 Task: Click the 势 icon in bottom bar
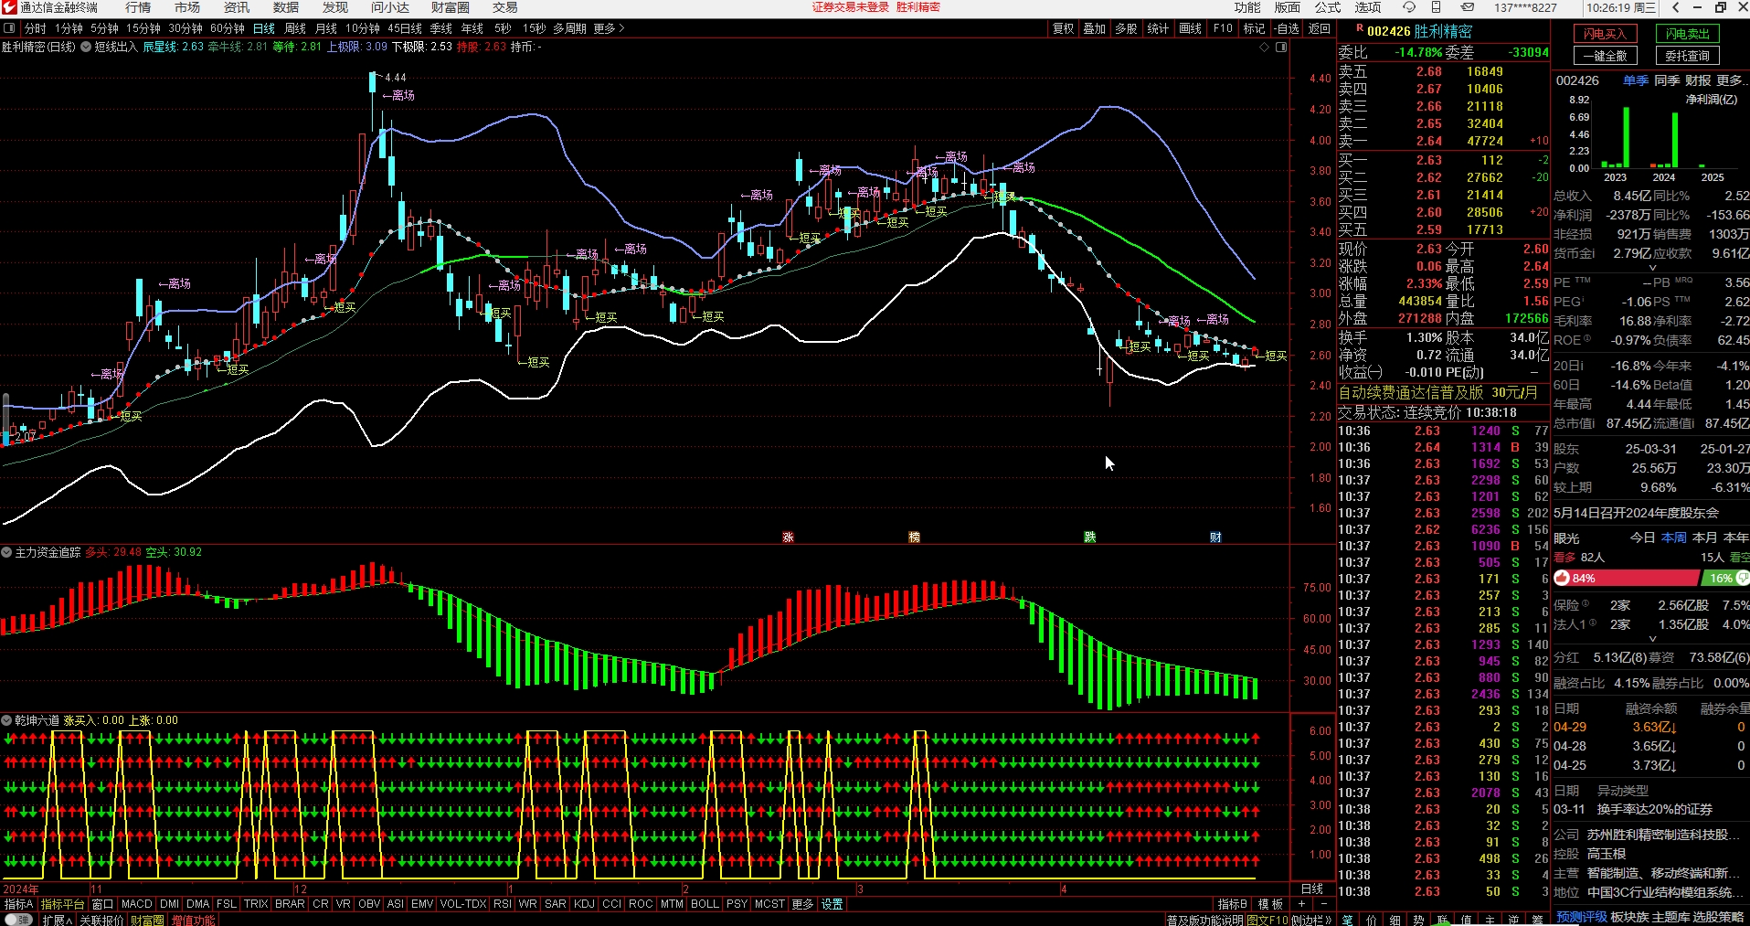[x=1418, y=920]
